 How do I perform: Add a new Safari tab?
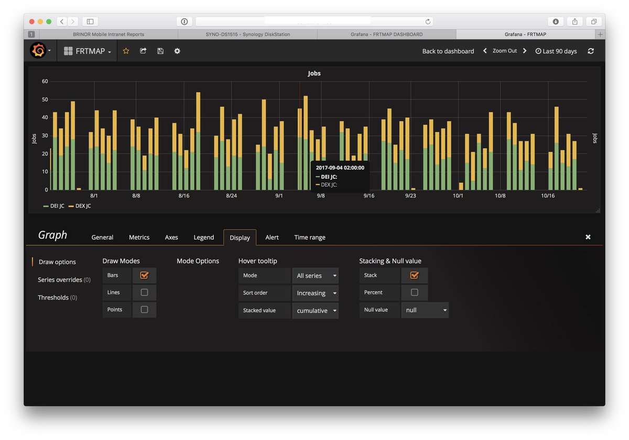coord(600,34)
